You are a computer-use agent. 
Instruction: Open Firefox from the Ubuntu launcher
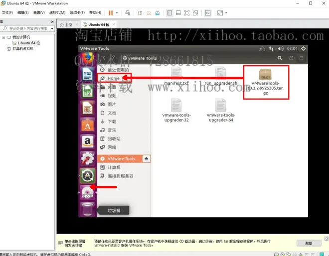88,58
